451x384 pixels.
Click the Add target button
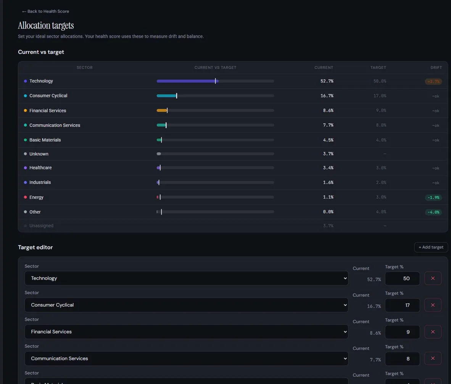tap(431, 247)
